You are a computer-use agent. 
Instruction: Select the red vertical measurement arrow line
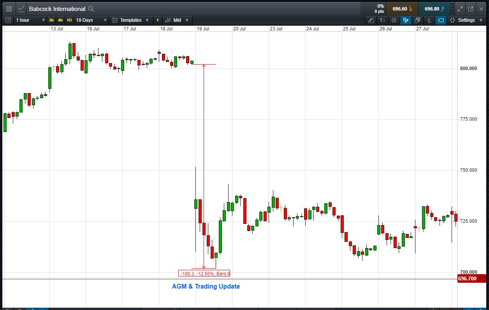[x=204, y=166]
